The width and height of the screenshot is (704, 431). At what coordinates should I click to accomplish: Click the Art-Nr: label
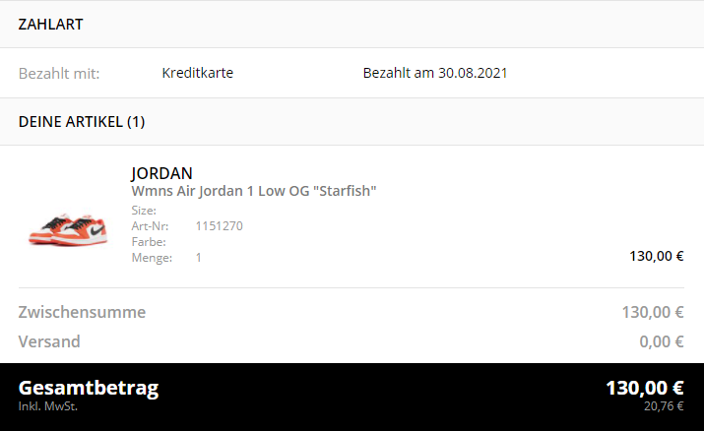[150, 225]
